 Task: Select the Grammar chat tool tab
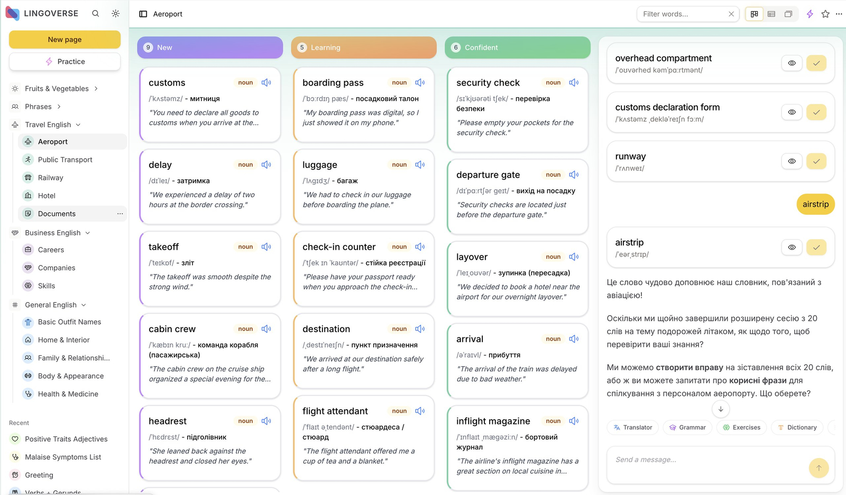pyautogui.click(x=687, y=427)
